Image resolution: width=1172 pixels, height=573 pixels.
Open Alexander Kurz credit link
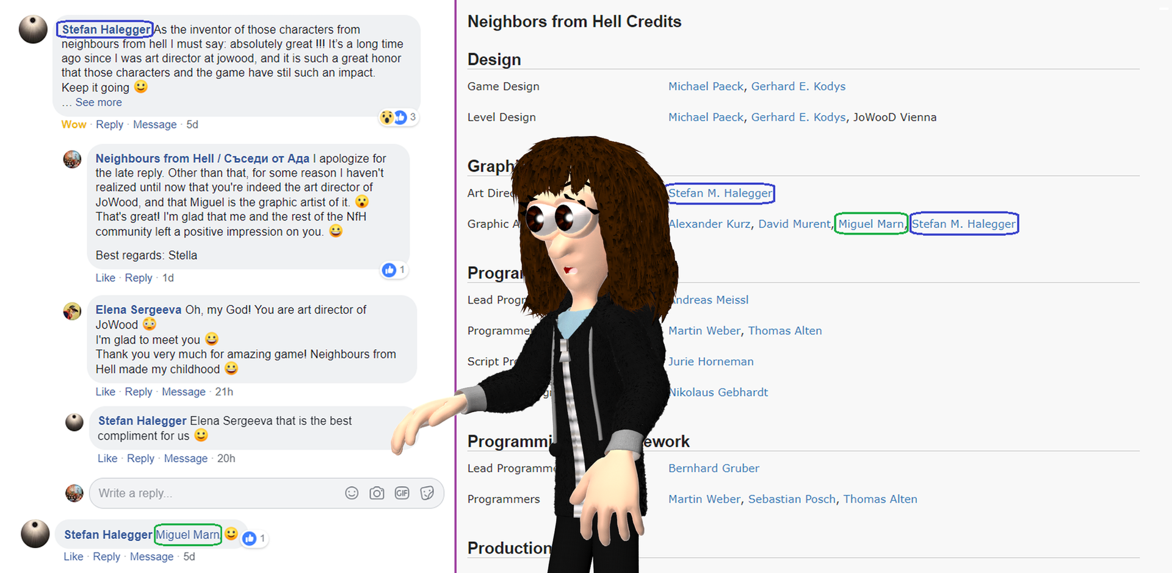pyautogui.click(x=709, y=224)
